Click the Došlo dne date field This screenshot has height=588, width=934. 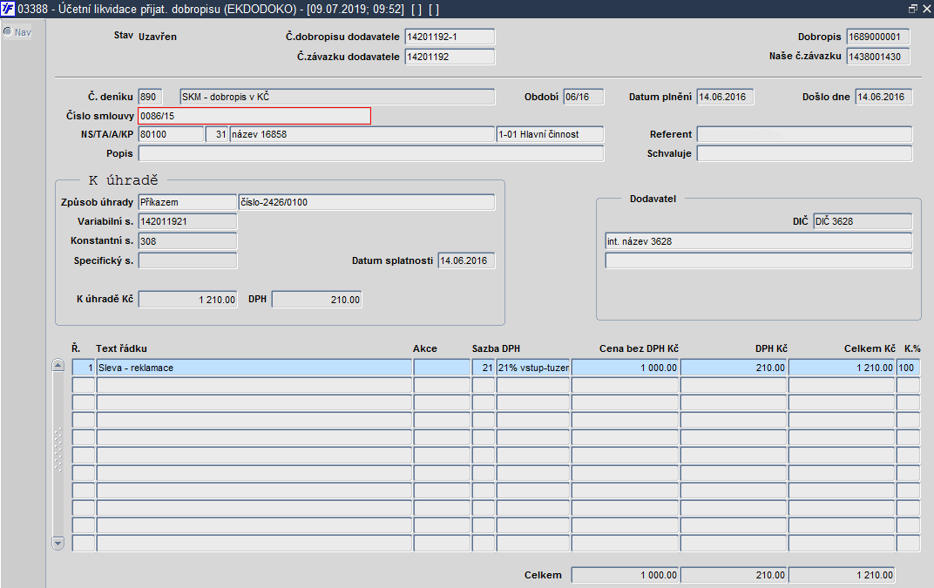pos(883,97)
